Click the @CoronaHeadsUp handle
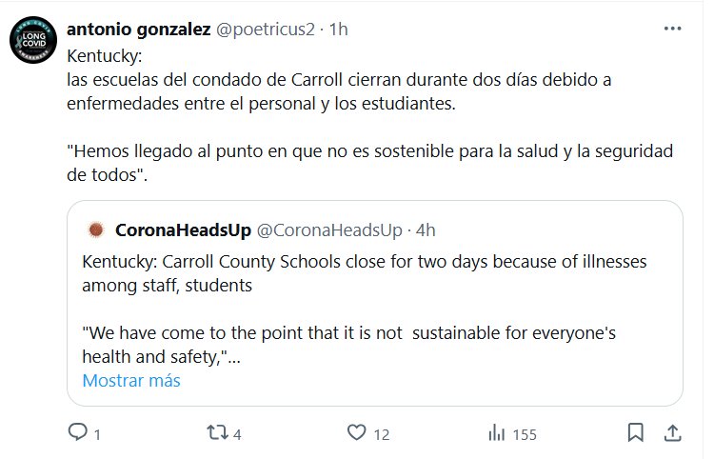The width and height of the screenshot is (714, 459). (332, 229)
